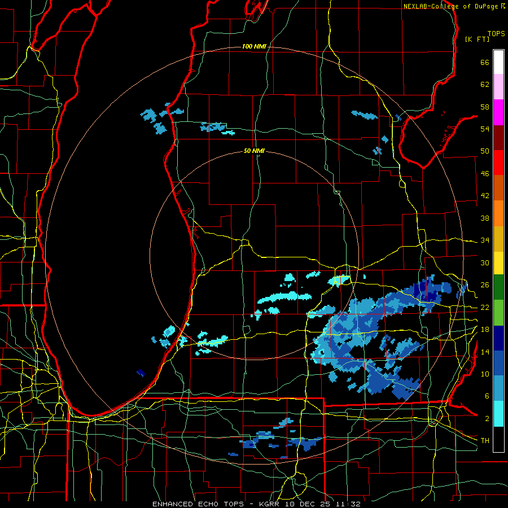Click the [K FT] units label

[x=477, y=39]
